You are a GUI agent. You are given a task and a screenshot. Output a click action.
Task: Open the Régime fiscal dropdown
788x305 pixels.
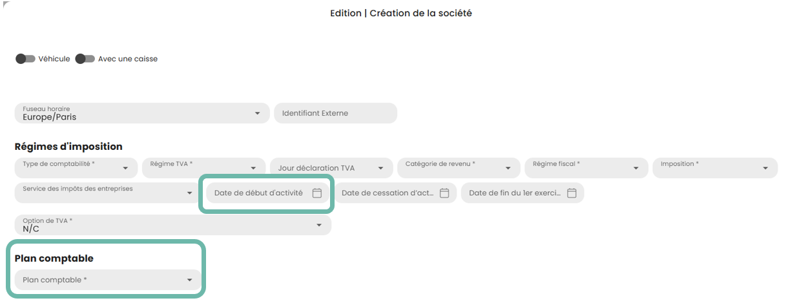(x=586, y=167)
